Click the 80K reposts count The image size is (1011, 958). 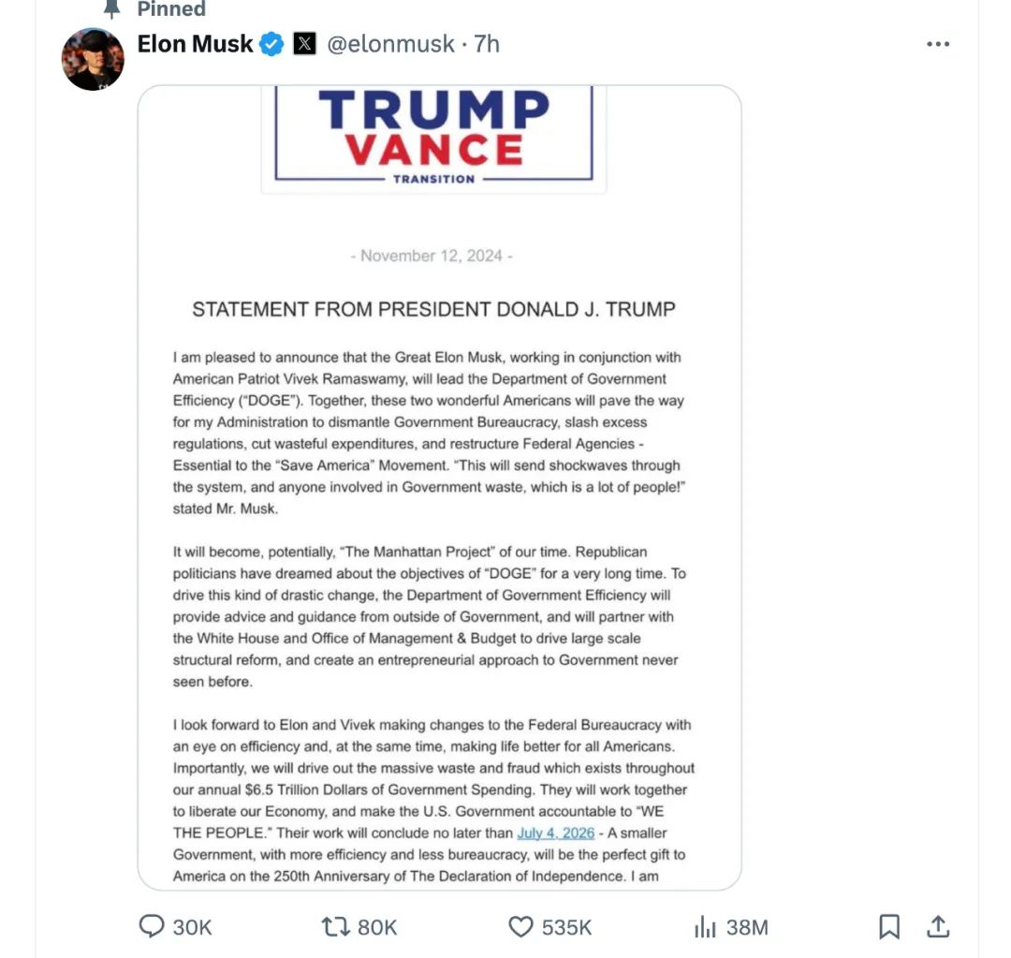tap(377, 927)
